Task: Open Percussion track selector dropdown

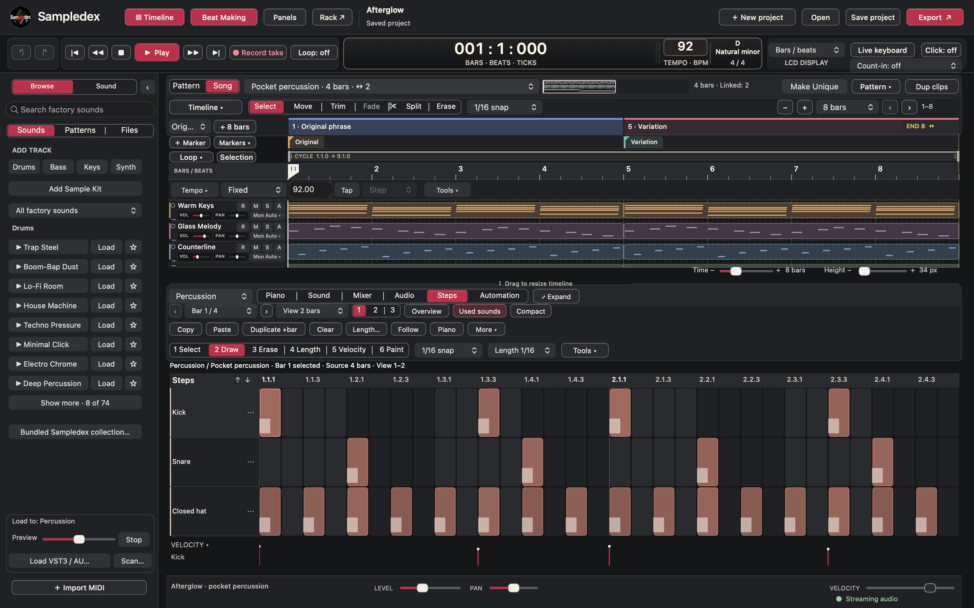Action: point(211,296)
